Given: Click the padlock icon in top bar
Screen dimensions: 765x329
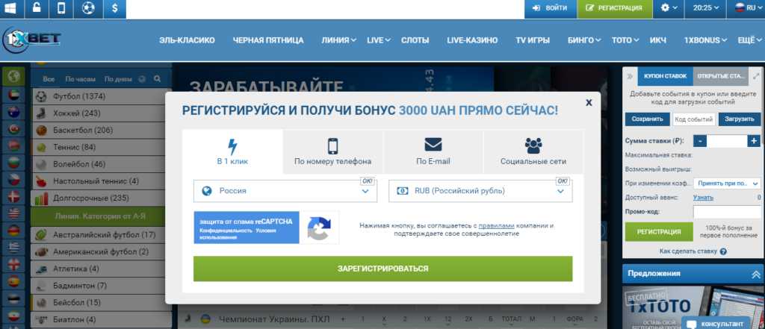Looking at the screenshot, I should tap(37, 8).
